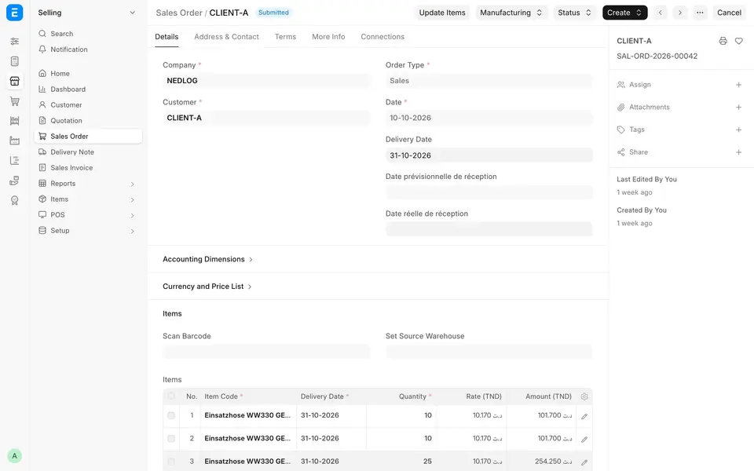Click the Sales Order breadcrumb link
This screenshot has height=471, width=754.
point(179,13)
